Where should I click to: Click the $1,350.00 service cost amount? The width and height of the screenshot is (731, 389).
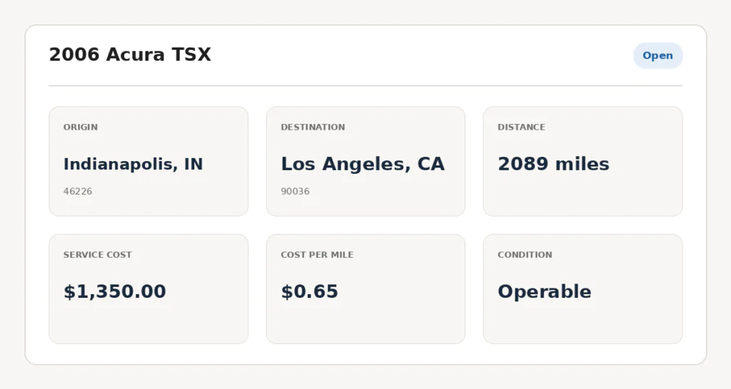click(115, 292)
